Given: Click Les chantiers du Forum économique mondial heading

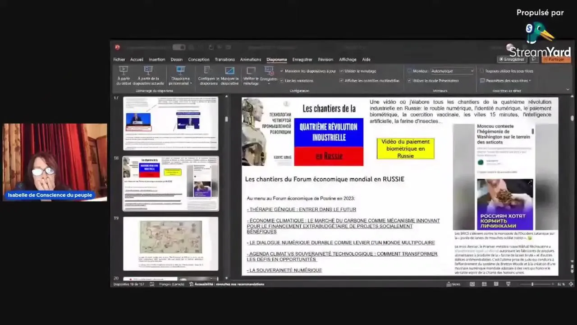Looking at the screenshot, I should click(x=325, y=179).
